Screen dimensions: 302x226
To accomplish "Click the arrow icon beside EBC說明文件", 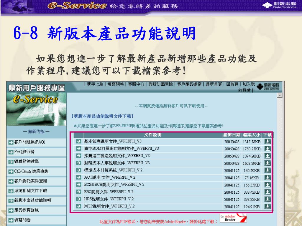I will click(78, 192).
